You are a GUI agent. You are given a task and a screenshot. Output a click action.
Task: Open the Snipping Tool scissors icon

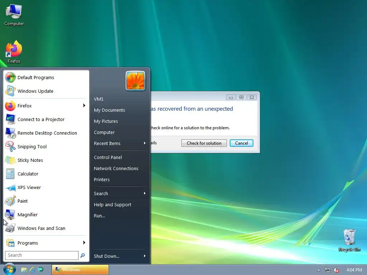coord(10,146)
